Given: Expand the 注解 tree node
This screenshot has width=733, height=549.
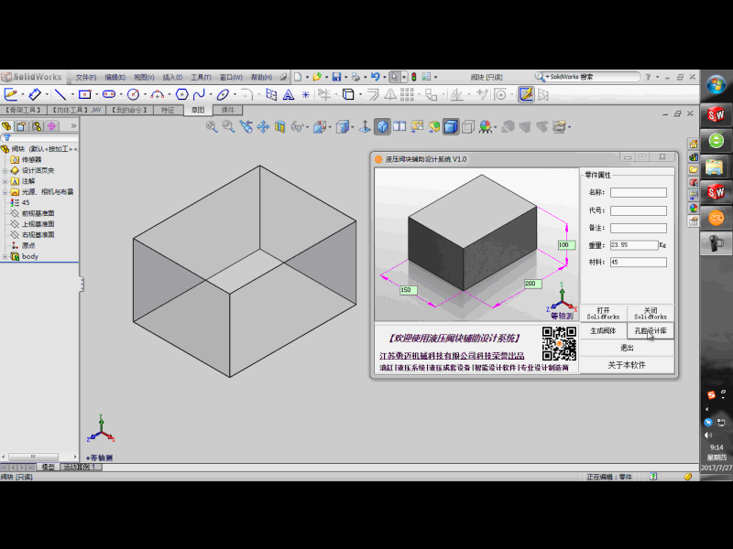Looking at the screenshot, I should (x=5, y=181).
